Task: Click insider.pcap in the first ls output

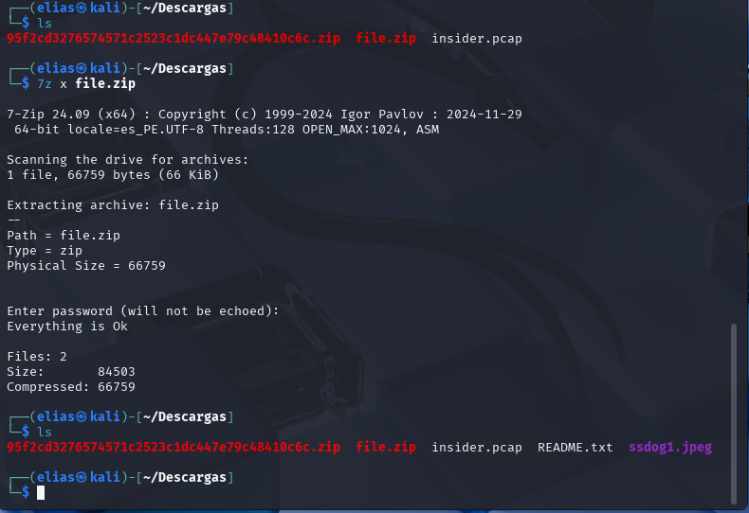Action: coord(477,39)
